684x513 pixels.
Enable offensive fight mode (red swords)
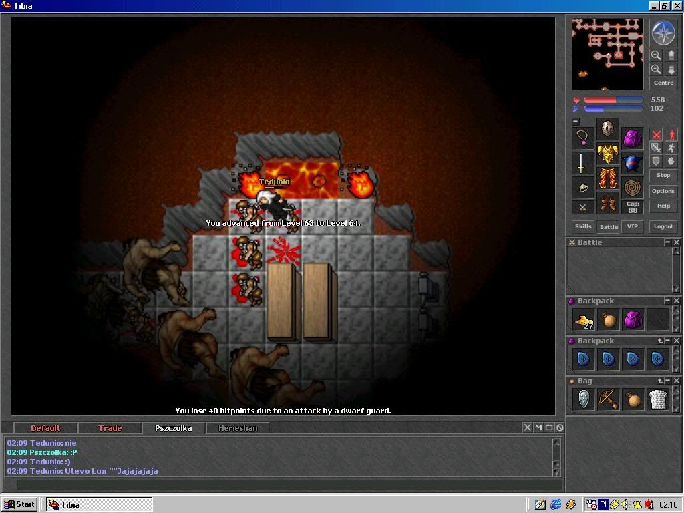656,135
